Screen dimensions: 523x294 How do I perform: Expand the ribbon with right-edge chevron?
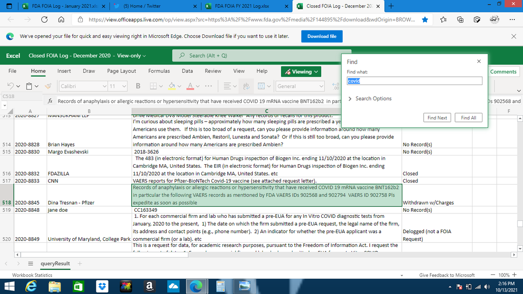[x=519, y=90]
